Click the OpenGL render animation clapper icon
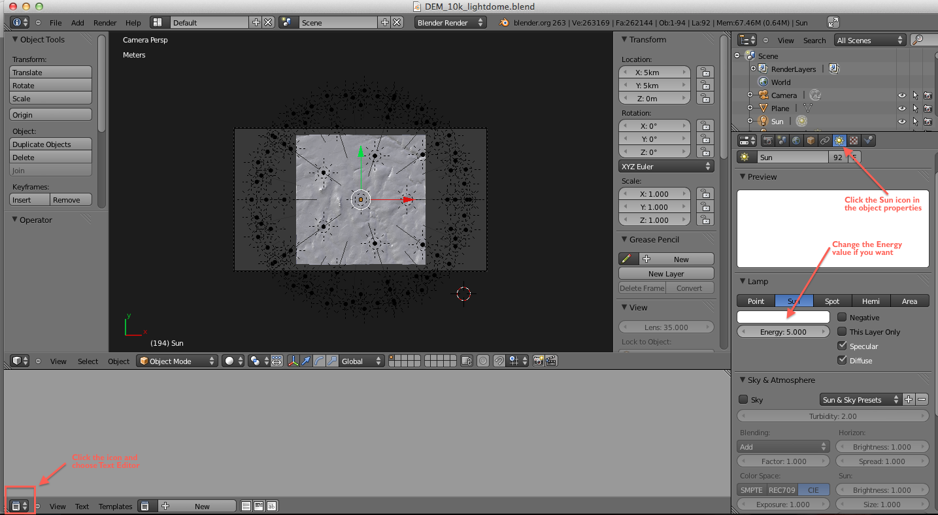This screenshot has height=515, width=938. 551,361
